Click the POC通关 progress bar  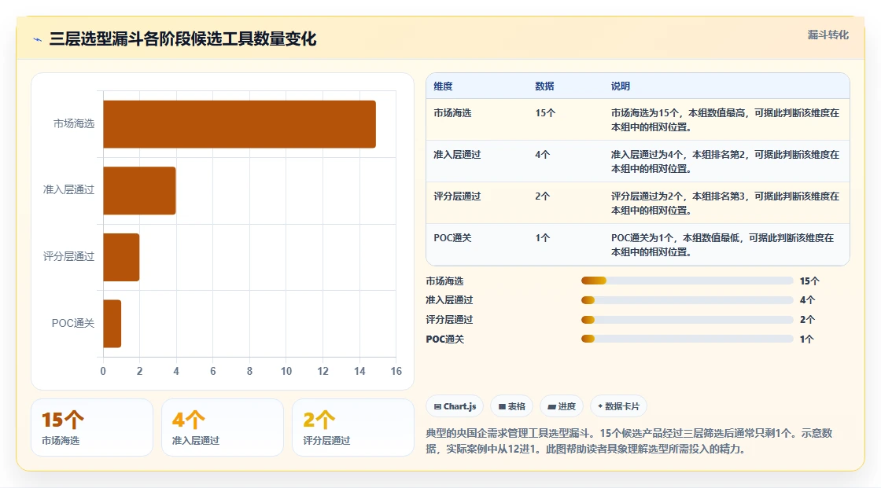click(x=687, y=339)
